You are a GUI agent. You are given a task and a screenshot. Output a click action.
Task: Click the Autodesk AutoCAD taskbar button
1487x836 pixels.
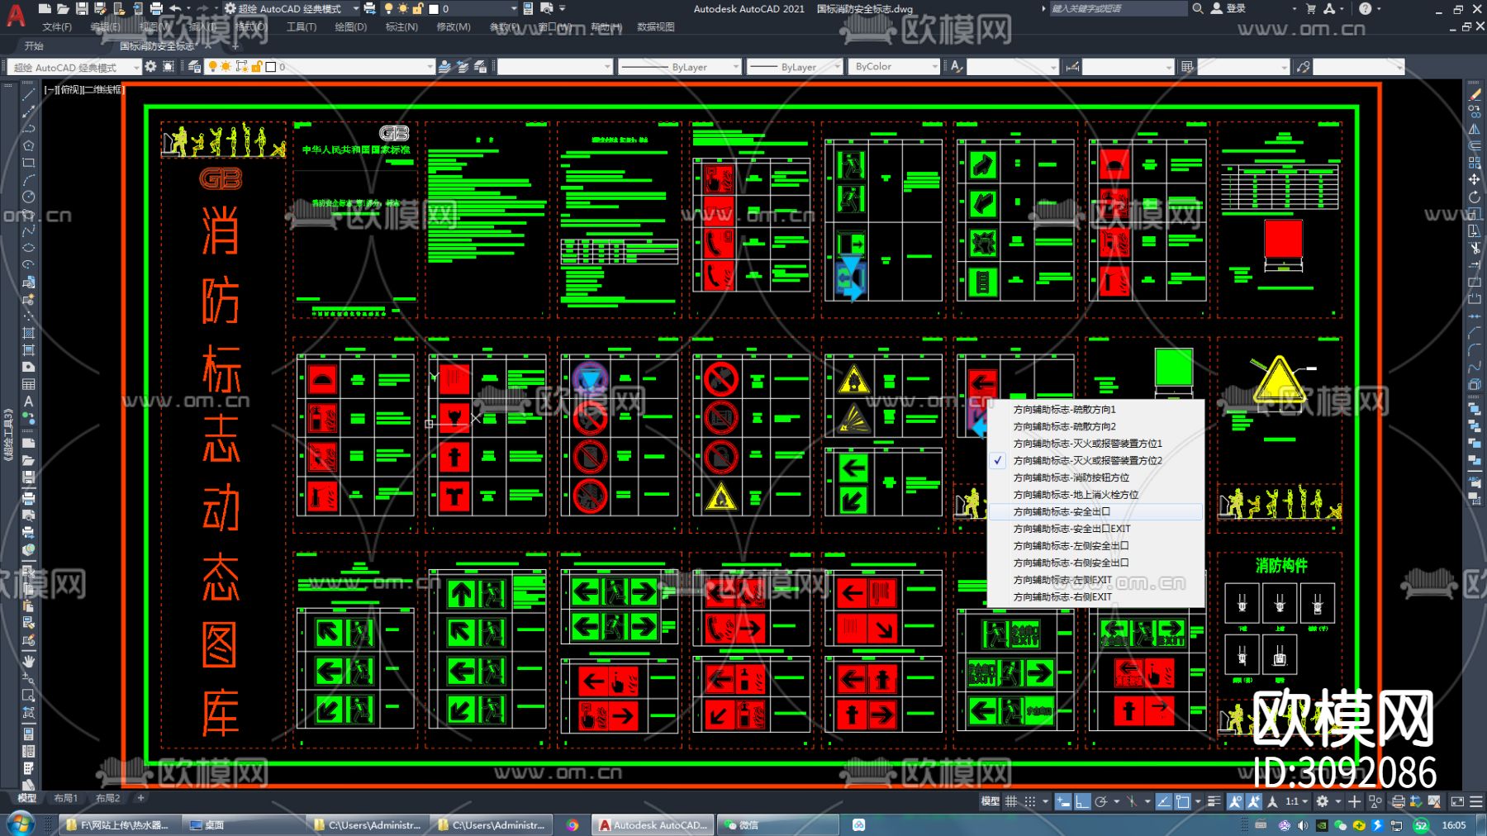(x=653, y=824)
